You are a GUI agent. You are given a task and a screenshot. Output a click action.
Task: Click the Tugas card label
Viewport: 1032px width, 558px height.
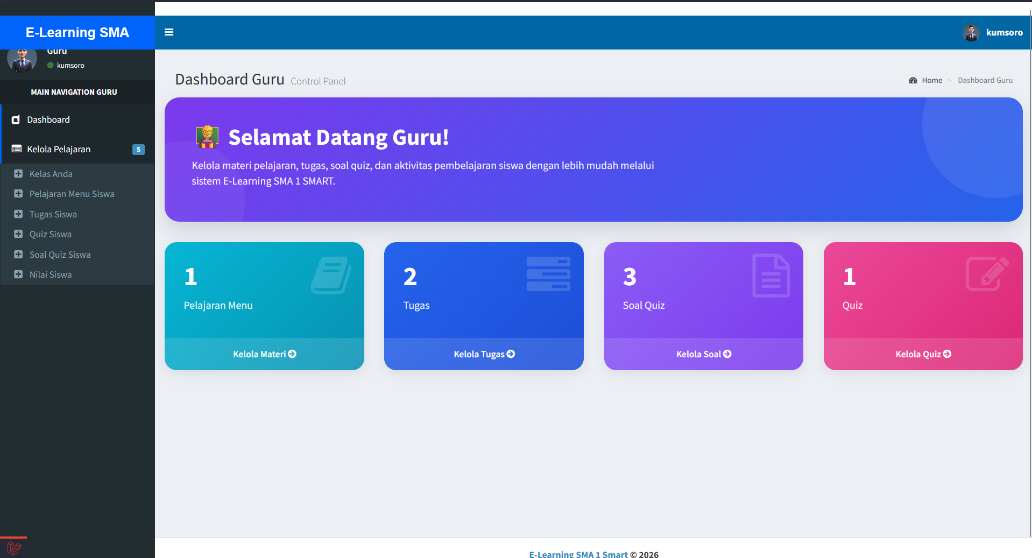coord(416,306)
